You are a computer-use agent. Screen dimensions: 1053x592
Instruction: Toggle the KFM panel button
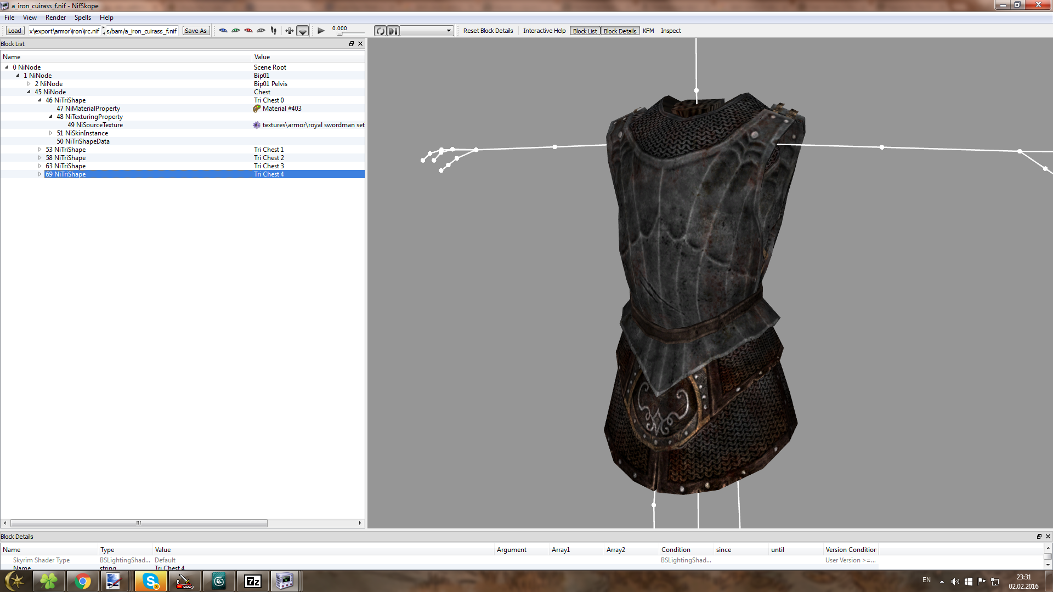coord(648,31)
